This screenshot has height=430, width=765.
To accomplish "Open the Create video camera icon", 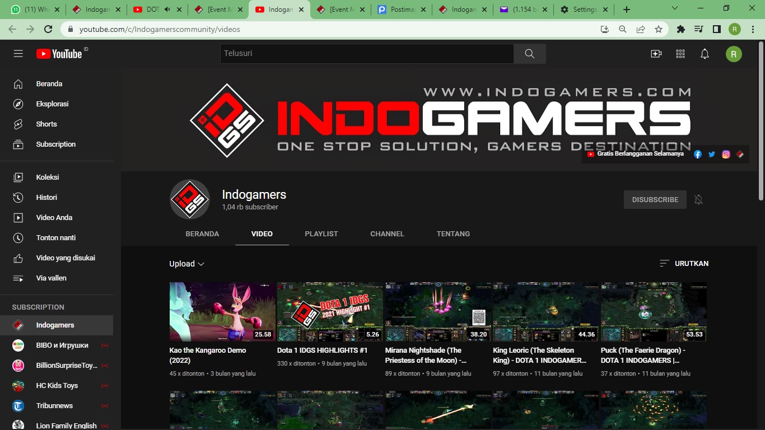I will tap(656, 54).
